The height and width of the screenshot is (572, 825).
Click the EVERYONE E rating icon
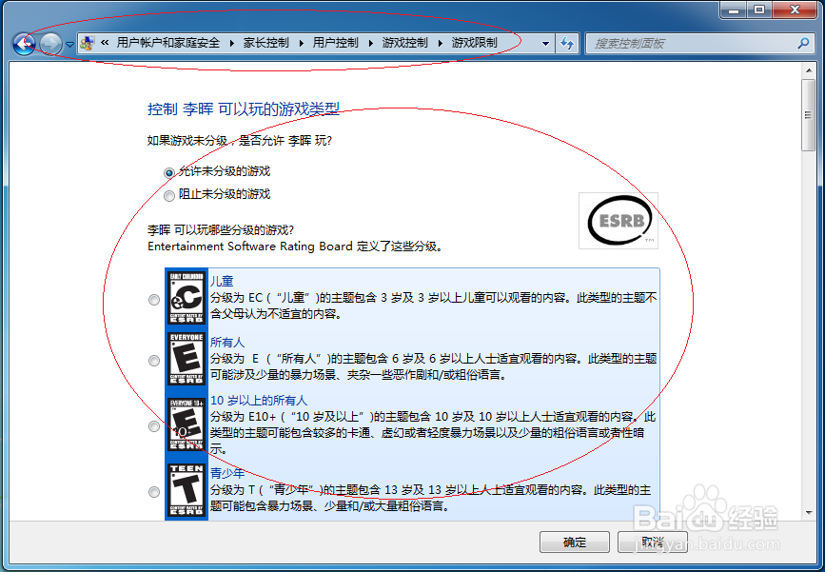pos(186,360)
